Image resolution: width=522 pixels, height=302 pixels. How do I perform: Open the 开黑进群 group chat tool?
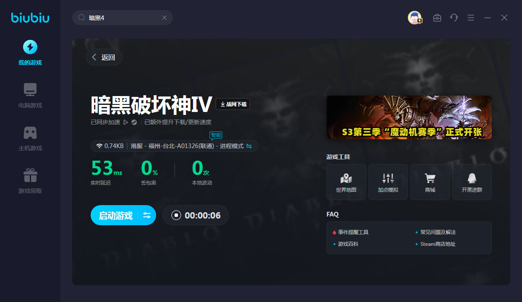click(x=472, y=182)
